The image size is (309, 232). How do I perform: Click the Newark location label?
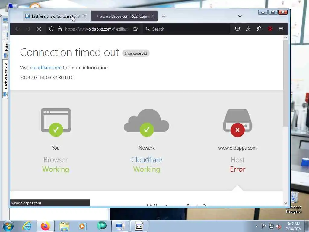pyautogui.click(x=147, y=148)
